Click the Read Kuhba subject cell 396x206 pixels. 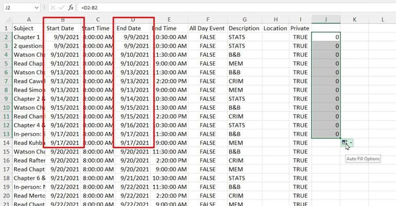point(29,143)
